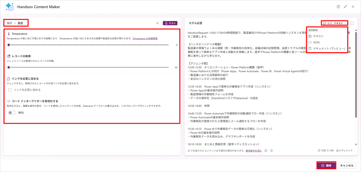
Task: Click the キャンセル button
Action: [x=347, y=166]
